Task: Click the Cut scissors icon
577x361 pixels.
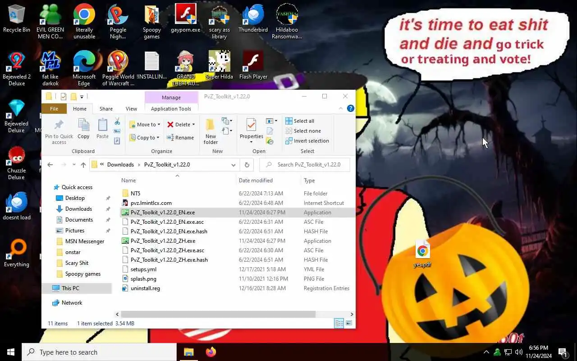Action: (117, 121)
